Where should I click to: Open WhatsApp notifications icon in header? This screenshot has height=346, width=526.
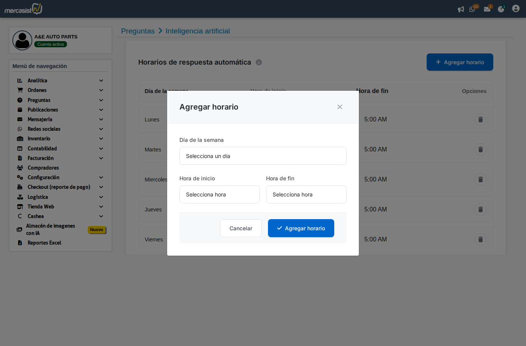472,9
